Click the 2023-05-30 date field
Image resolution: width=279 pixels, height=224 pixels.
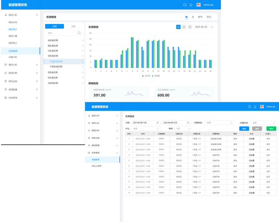[x=204, y=27]
